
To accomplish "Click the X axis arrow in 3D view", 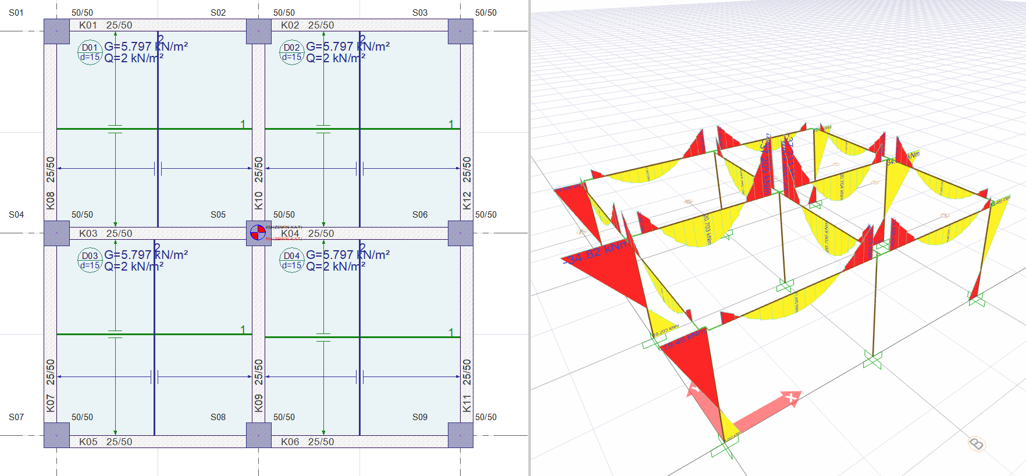I will point(767,409).
